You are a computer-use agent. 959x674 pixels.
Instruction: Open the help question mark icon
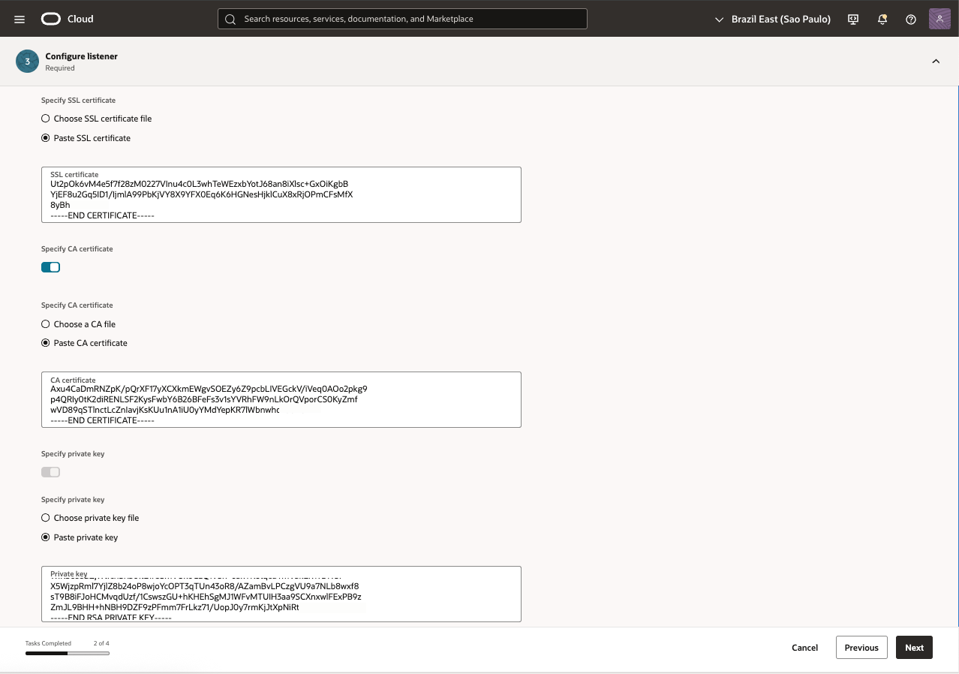tap(911, 20)
